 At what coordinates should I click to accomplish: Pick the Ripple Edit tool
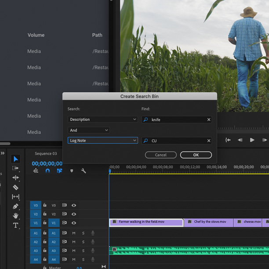[x=16, y=178]
